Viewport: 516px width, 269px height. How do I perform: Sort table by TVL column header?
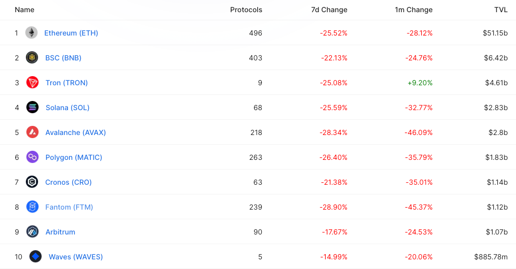click(x=501, y=10)
